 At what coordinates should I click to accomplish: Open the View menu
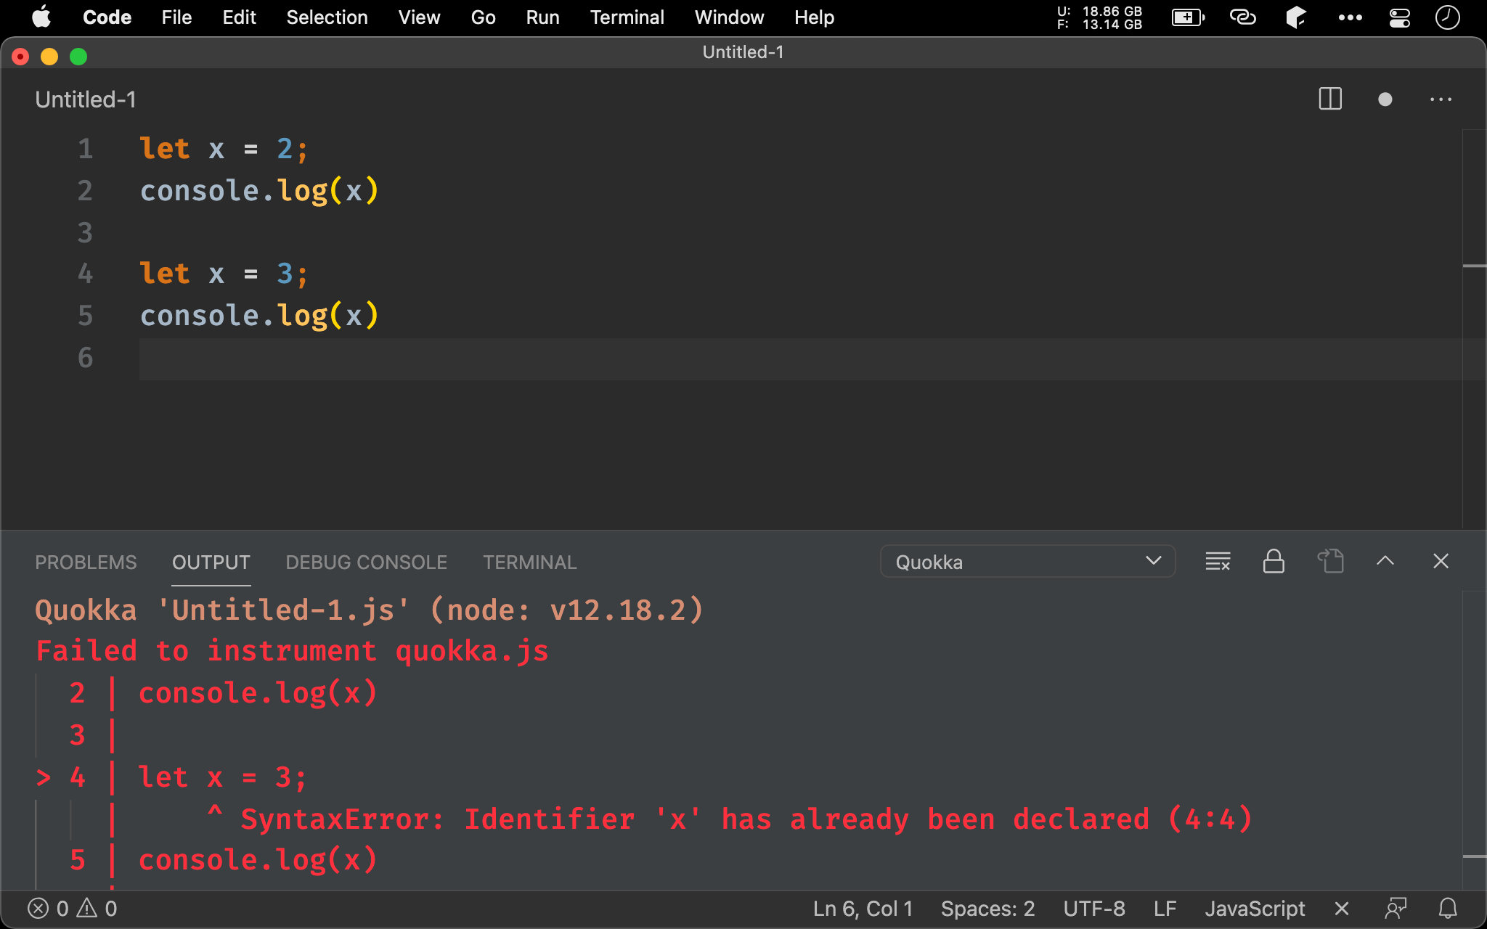(x=417, y=16)
